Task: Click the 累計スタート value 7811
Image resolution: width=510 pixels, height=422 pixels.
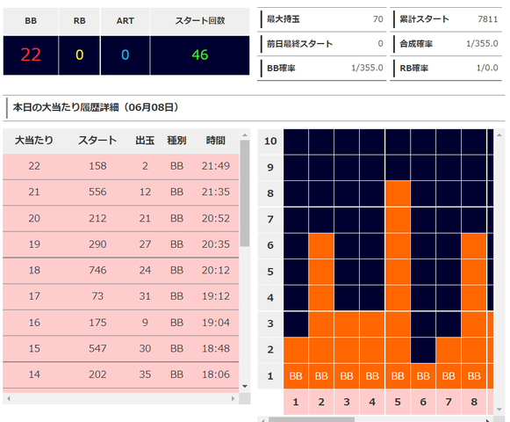Action: point(488,19)
